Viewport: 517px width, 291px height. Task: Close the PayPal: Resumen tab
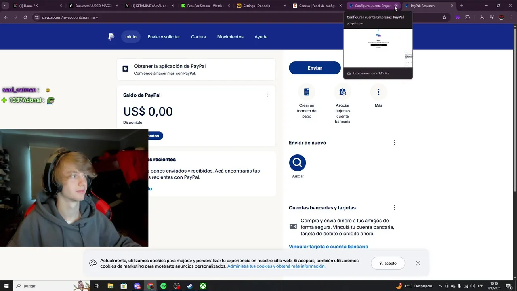(x=452, y=6)
